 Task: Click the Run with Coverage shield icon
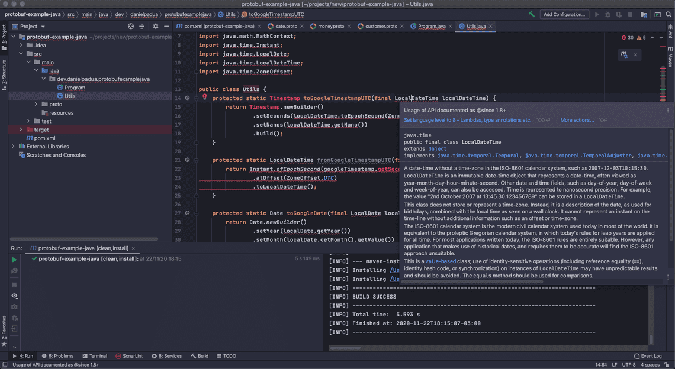[x=619, y=14]
